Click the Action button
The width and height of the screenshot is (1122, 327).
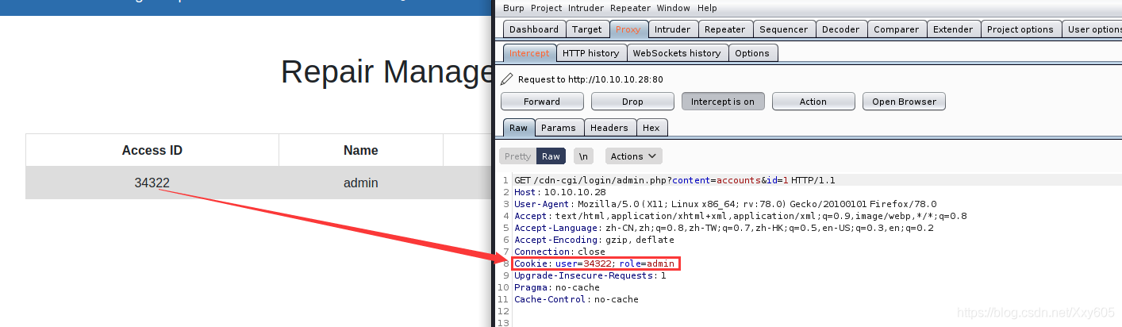[x=813, y=102]
